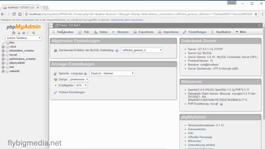The image size is (265, 149).
Task: Open the Schriftgröße 82% dropdown
Action: 81,85
